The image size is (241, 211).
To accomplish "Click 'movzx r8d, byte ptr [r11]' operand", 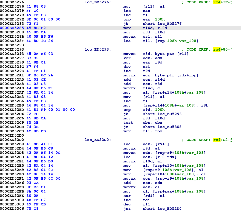I will click(166, 54).
